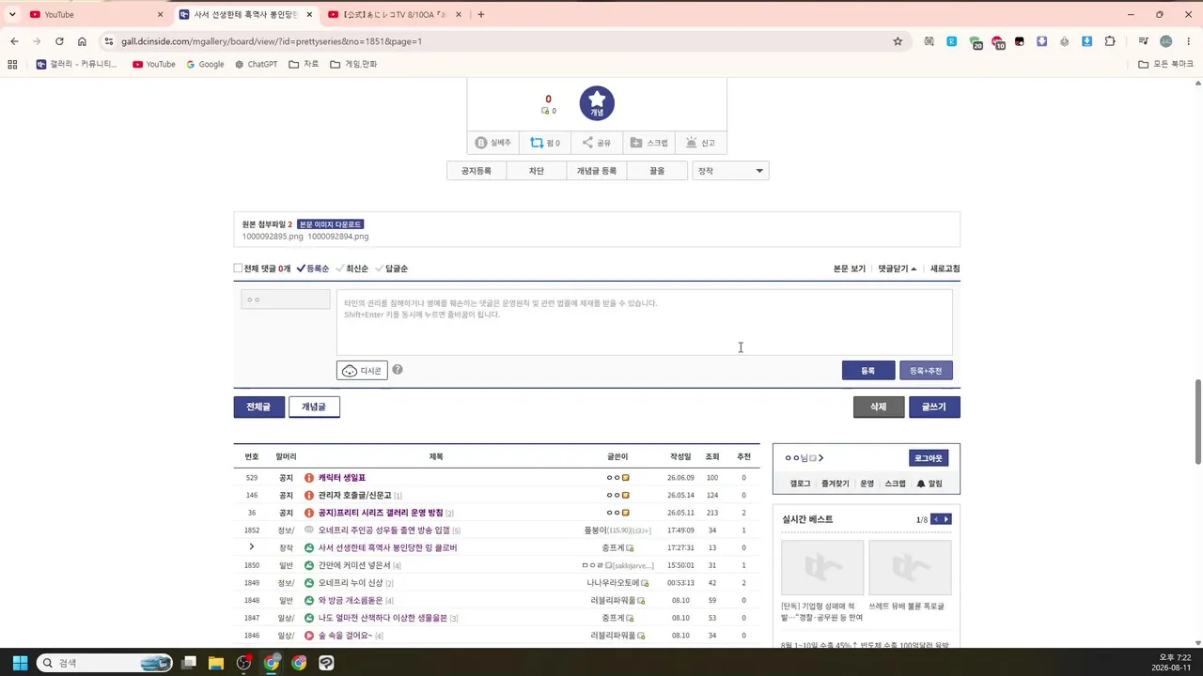Click the blue star 개념 recommend icon
The width and height of the screenshot is (1203, 676).
pos(597,103)
